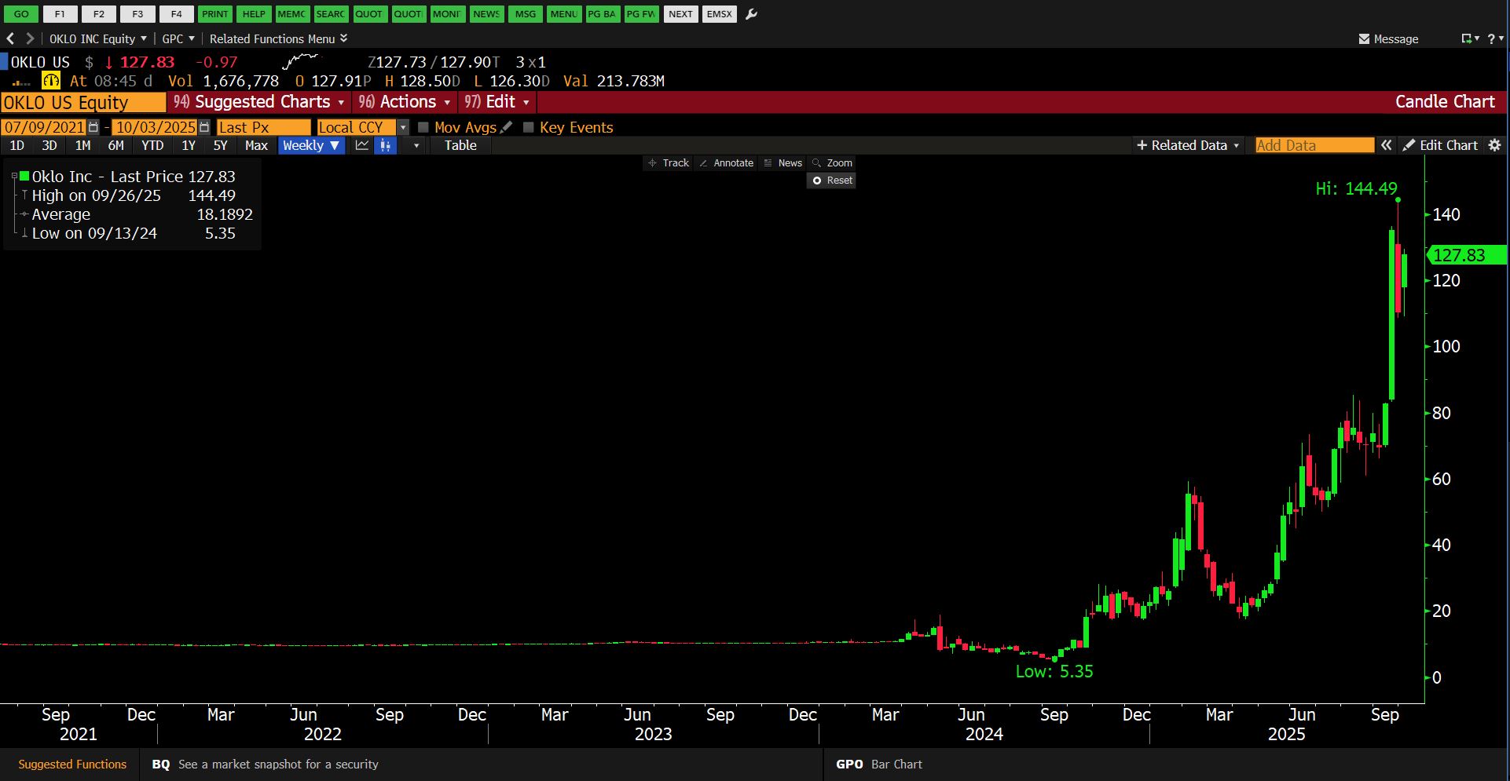The width and height of the screenshot is (1510, 781).
Task: Select the 1Y time range tab
Action: tap(189, 145)
